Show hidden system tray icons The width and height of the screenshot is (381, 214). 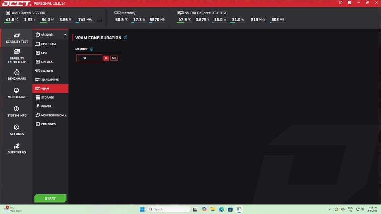point(330,209)
